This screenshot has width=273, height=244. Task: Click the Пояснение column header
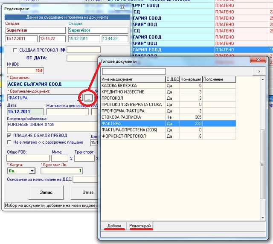(x=219, y=79)
